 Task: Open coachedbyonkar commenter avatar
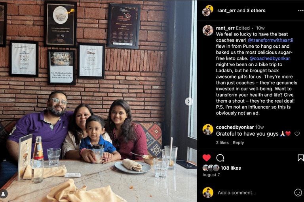[208, 129]
